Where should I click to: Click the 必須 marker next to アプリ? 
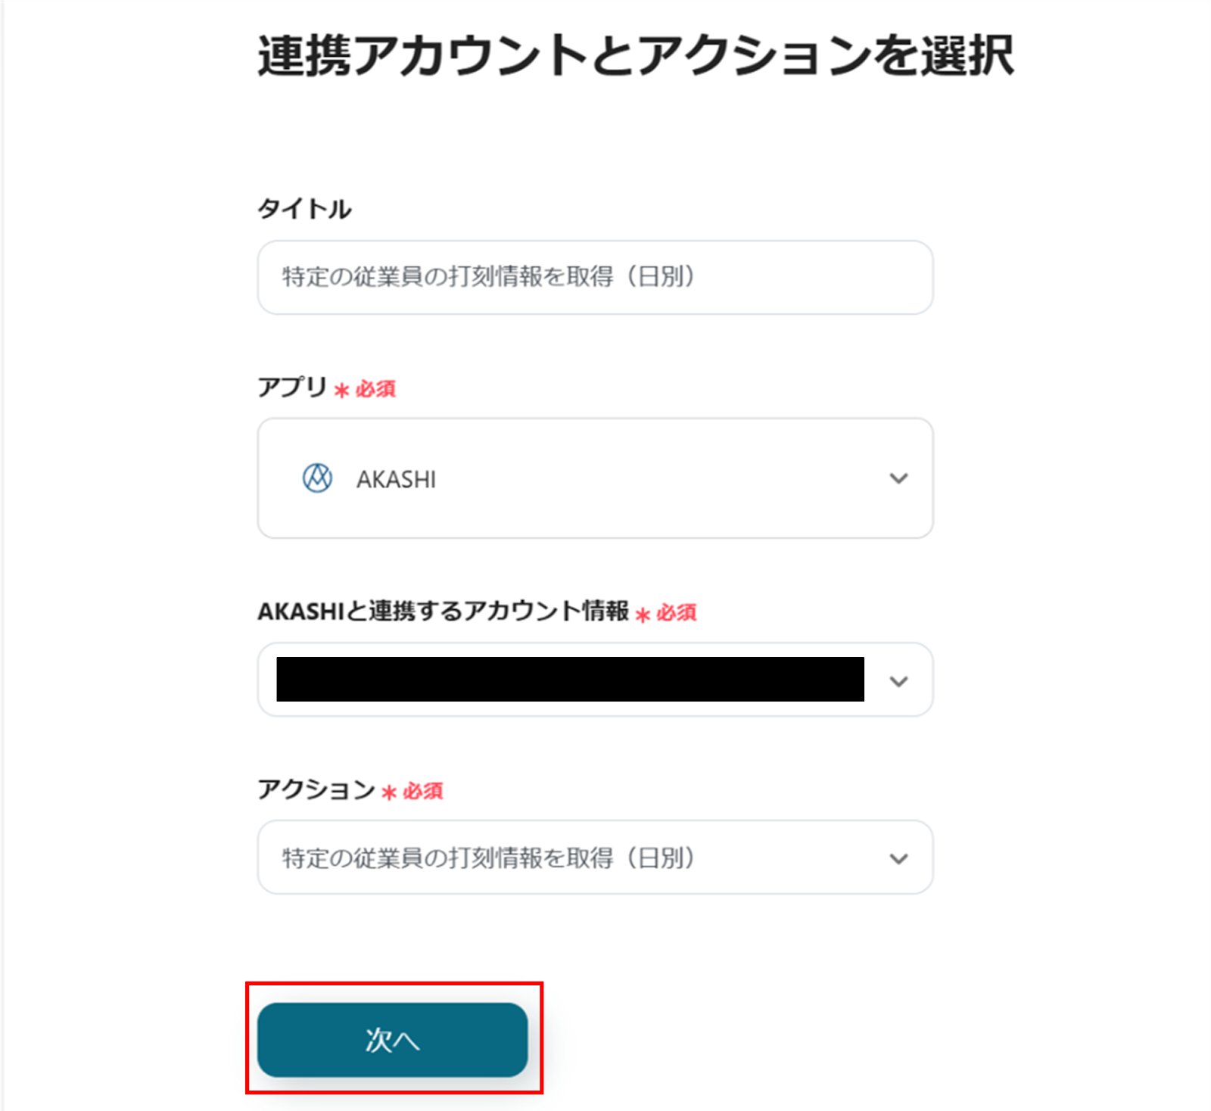pos(375,389)
